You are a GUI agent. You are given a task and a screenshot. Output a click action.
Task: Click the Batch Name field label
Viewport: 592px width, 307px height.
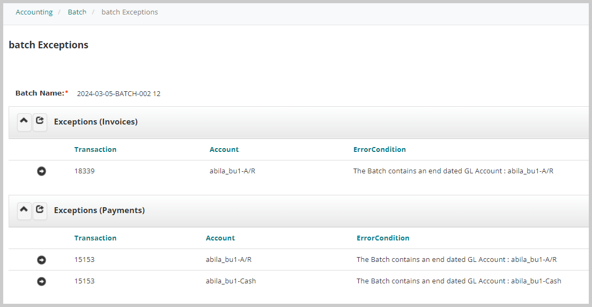click(x=41, y=93)
